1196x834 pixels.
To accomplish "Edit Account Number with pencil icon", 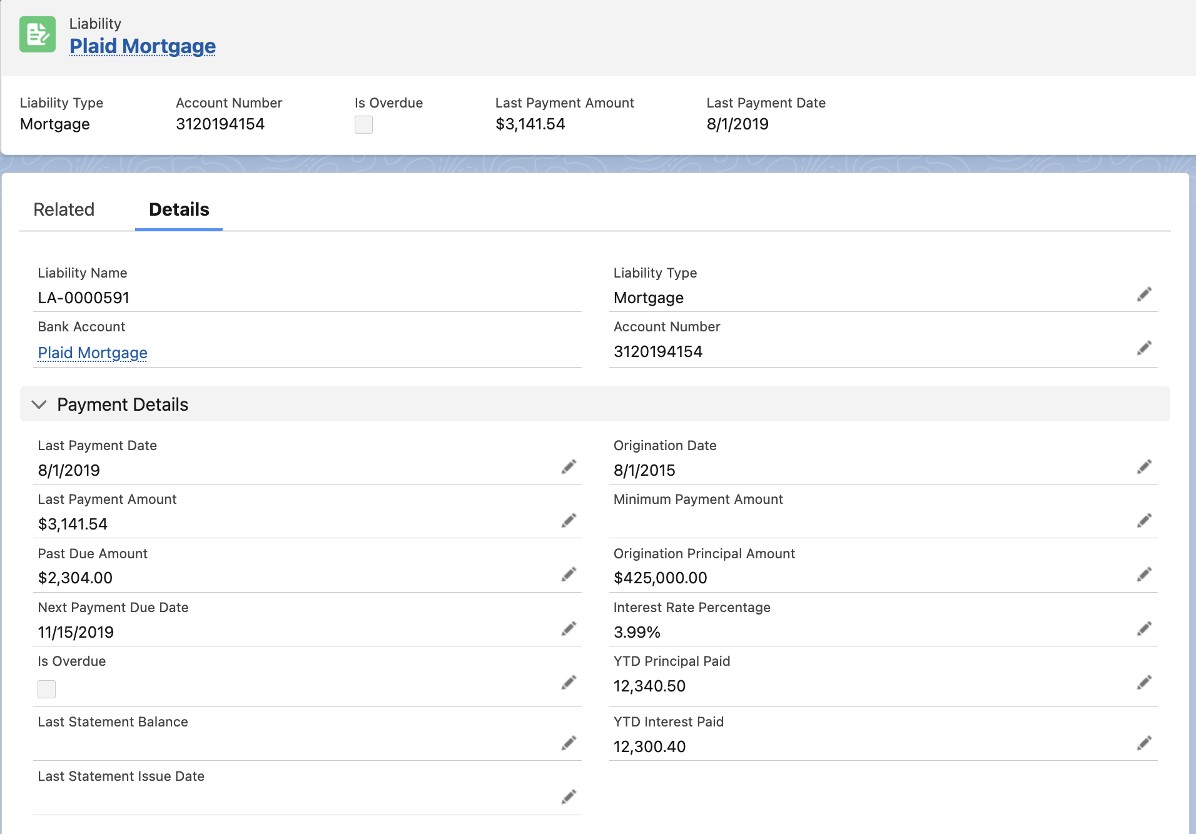I will (x=1144, y=348).
